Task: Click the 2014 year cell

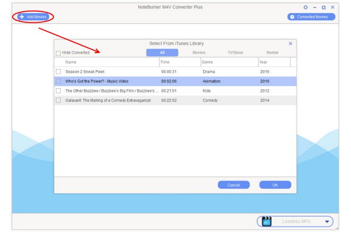Action: (265, 100)
